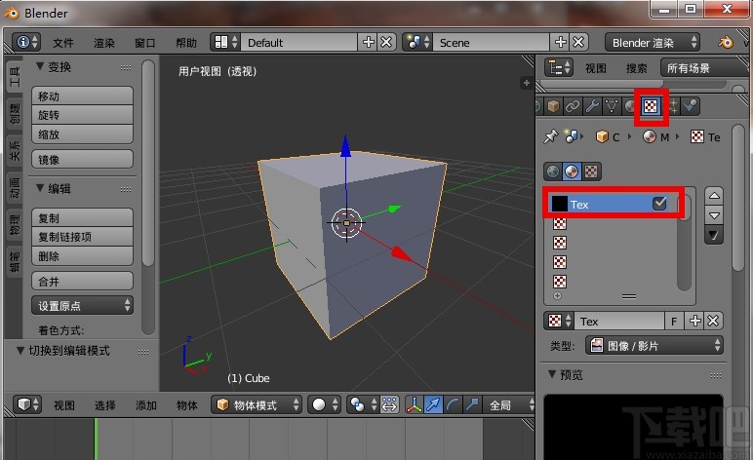Image resolution: width=753 pixels, height=460 pixels.
Task: Open texture type dropdown 图像 / 影片
Action: tap(654, 345)
